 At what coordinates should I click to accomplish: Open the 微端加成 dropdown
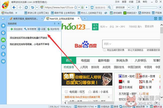coord(130,13)
